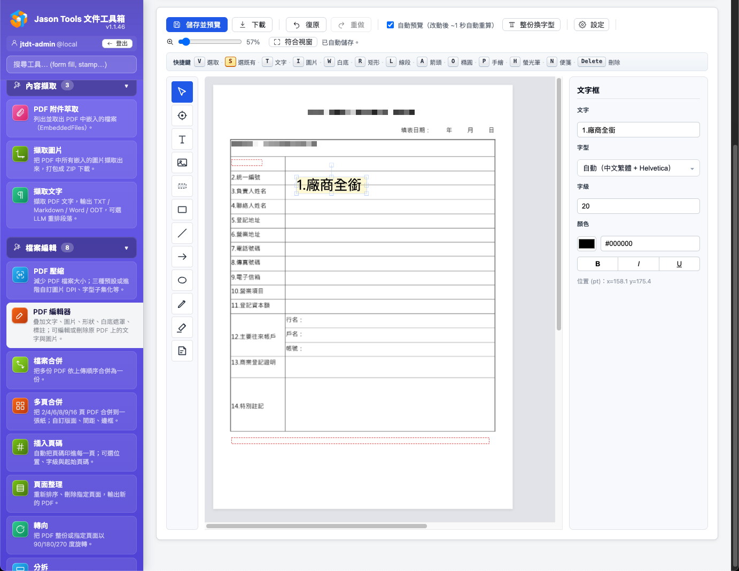The height and width of the screenshot is (571, 739).
Task: Toggle underline on the text box
Action: coord(679,264)
